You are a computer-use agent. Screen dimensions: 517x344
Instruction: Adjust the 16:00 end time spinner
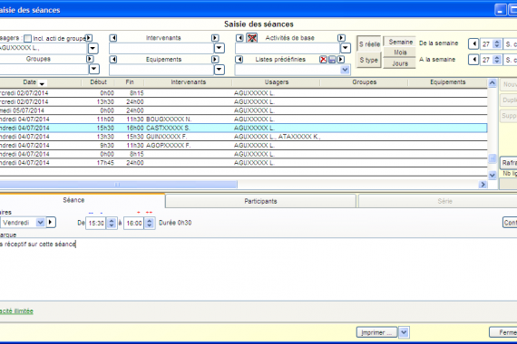150,223
